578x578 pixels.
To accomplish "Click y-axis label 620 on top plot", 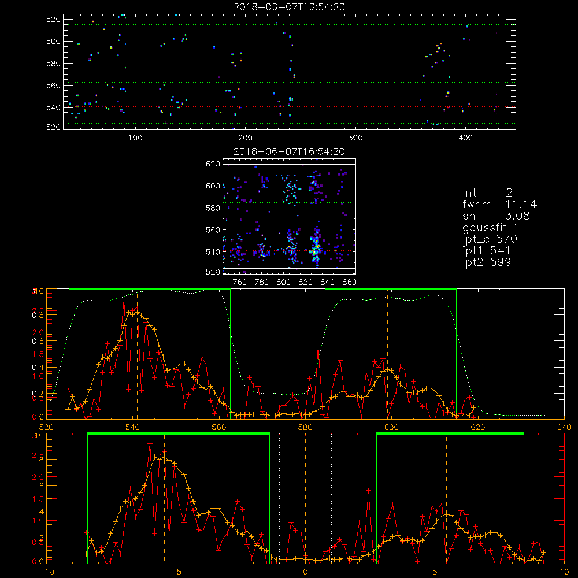I will tap(53, 20).
